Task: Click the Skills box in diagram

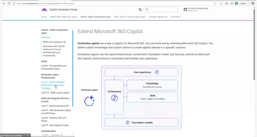Action: (x=152, y=97)
